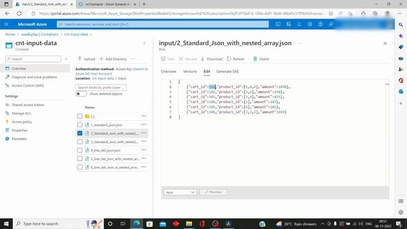Open the more menu for 1_standard_json.json

click(x=144, y=125)
